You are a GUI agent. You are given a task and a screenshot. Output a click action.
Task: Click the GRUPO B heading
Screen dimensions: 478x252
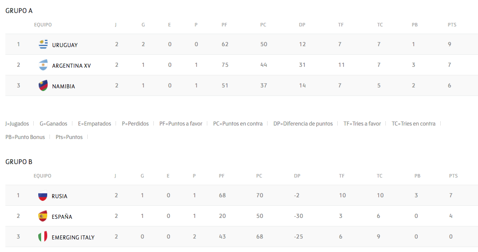19,162
